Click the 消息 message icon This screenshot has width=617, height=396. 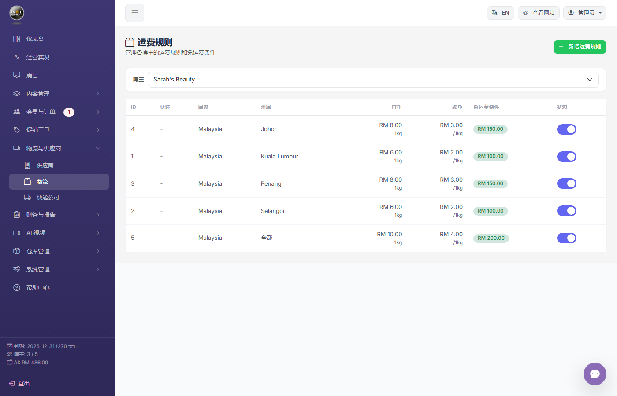(x=17, y=75)
